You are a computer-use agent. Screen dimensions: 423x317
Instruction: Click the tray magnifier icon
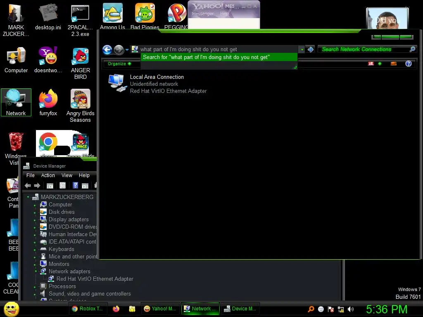311,309
